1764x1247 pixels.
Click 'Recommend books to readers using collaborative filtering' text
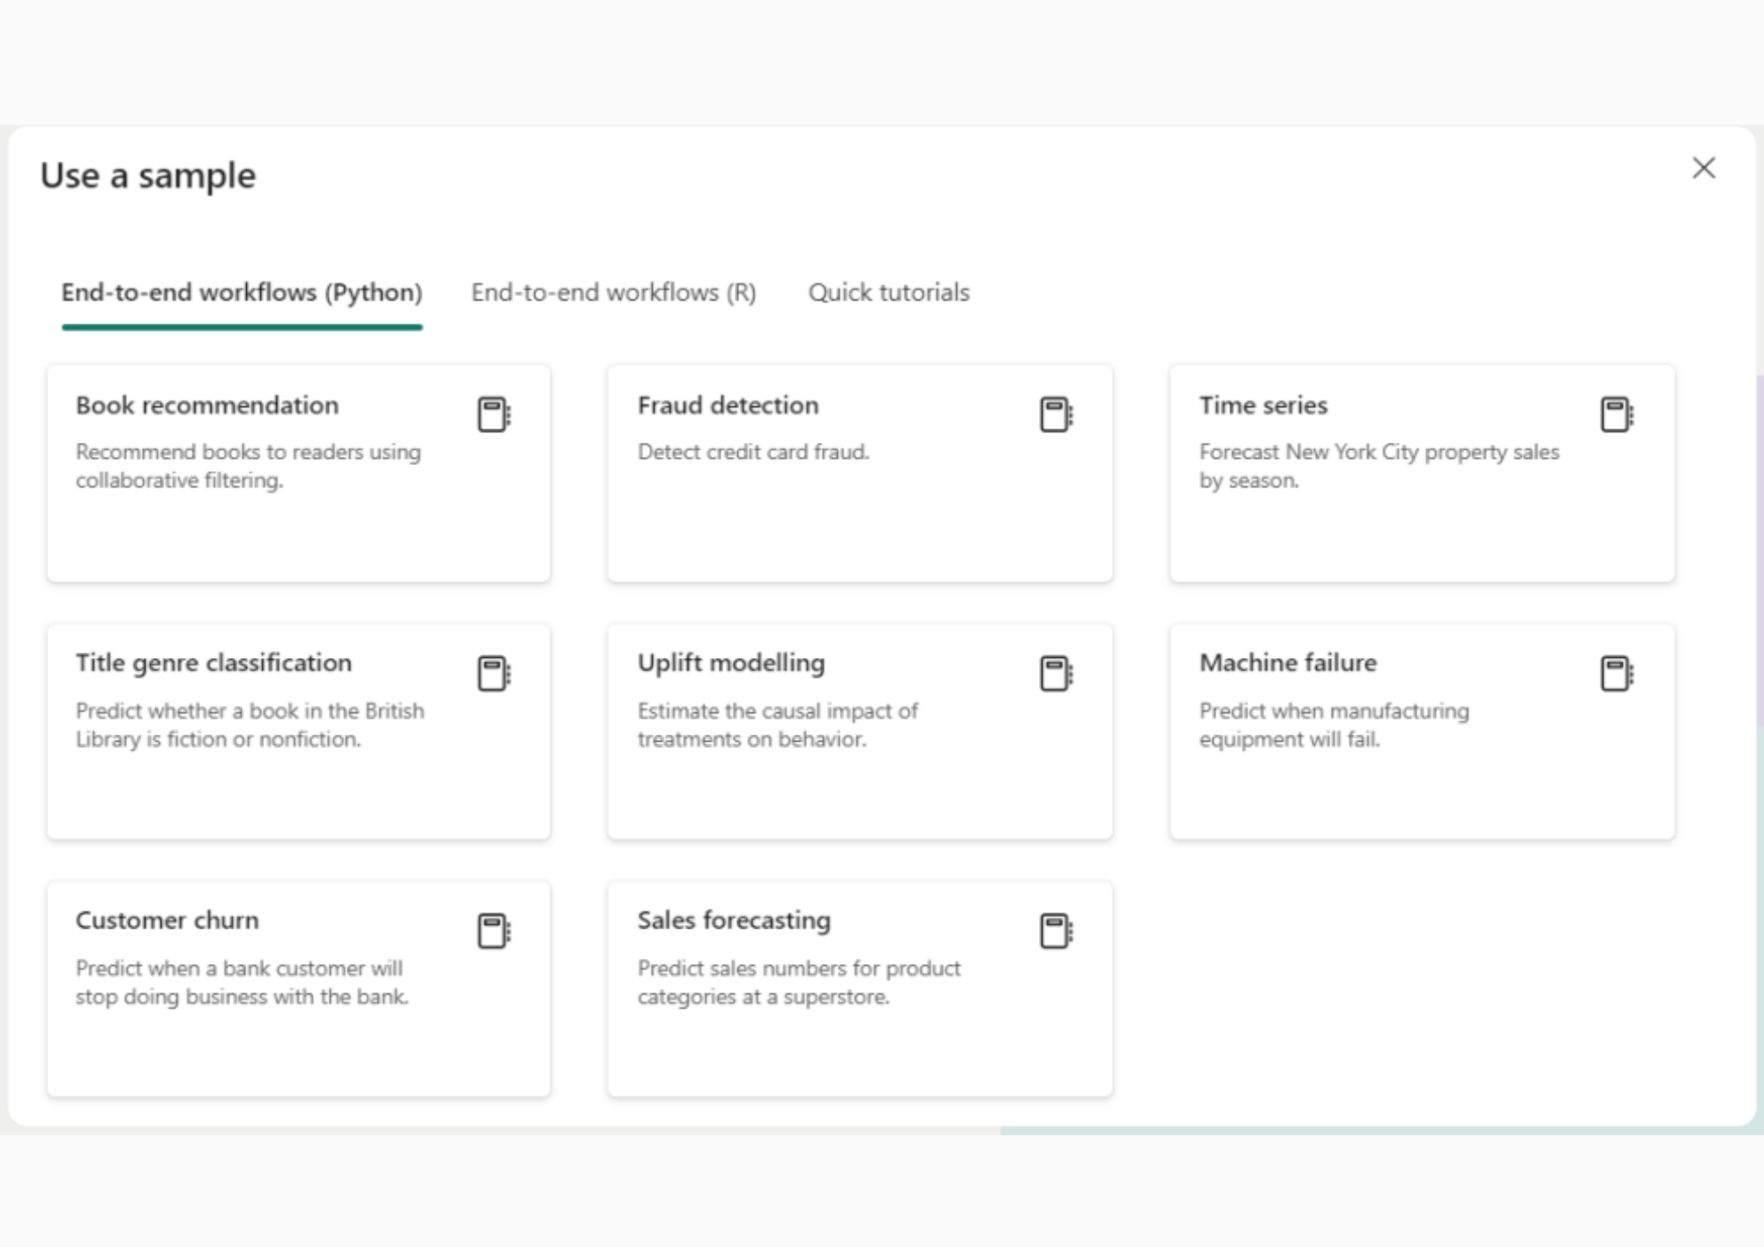click(x=249, y=466)
